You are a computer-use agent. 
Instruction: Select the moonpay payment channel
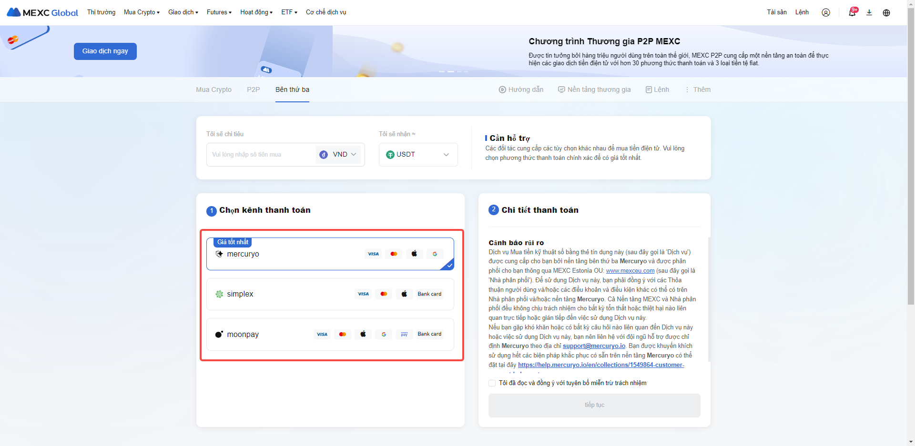coord(330,334)
